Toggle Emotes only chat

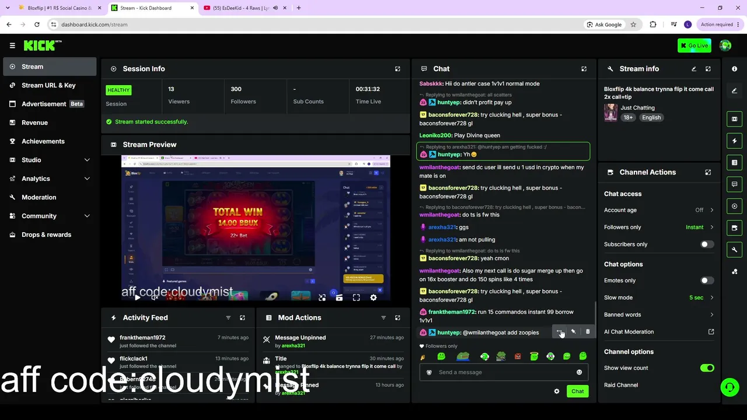(x=707, y=281)
